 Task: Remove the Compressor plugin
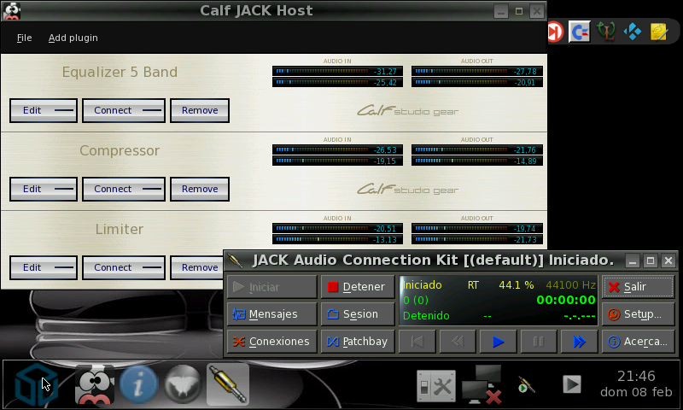[x=200, y=189]
